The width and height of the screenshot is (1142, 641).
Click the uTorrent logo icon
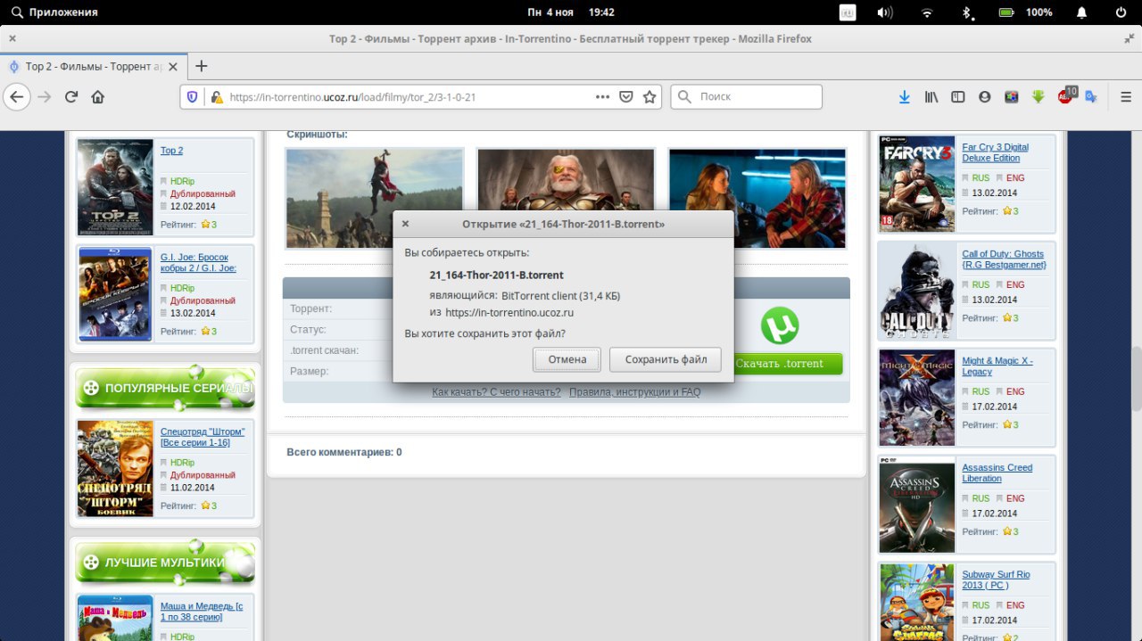(x=780, y=325)
